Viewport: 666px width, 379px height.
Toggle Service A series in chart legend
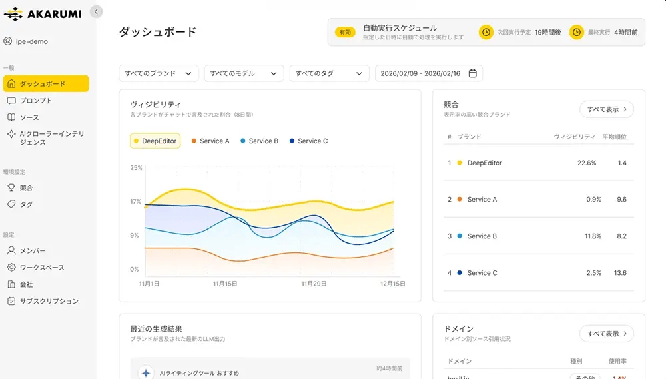210,141
